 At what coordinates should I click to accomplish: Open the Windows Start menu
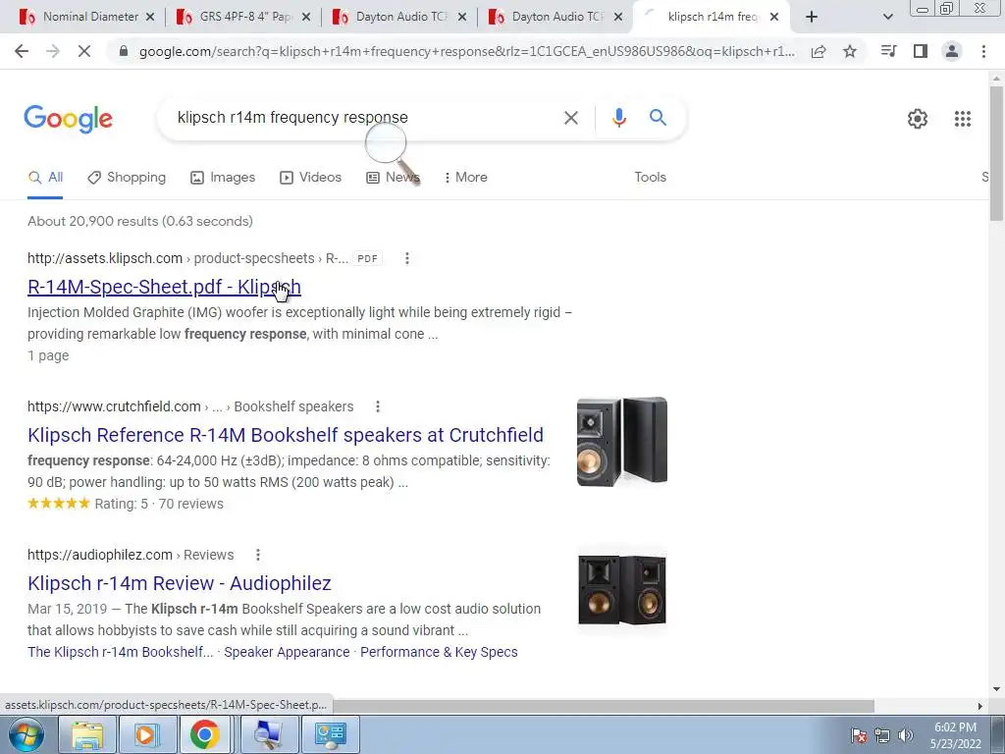[x=26, y=734]
